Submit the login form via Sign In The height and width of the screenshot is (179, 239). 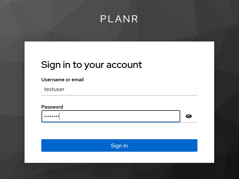119,145
